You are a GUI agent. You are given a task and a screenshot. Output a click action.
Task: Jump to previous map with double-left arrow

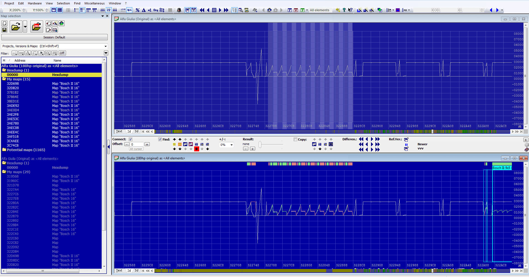(x=202, y=10)
